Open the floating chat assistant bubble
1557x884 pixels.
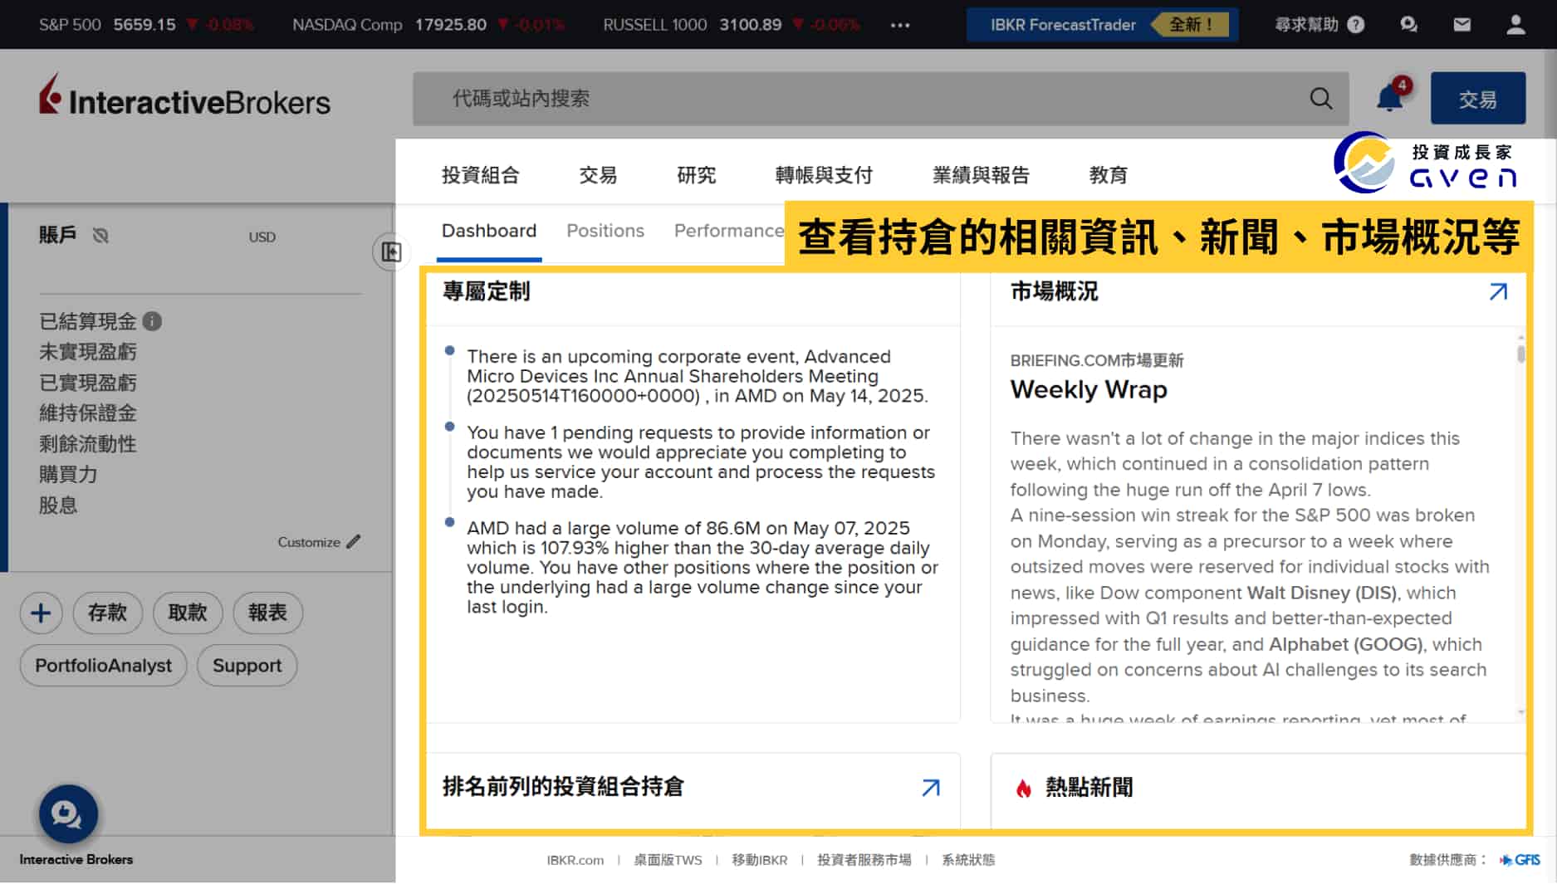click(x=68, y=814)
